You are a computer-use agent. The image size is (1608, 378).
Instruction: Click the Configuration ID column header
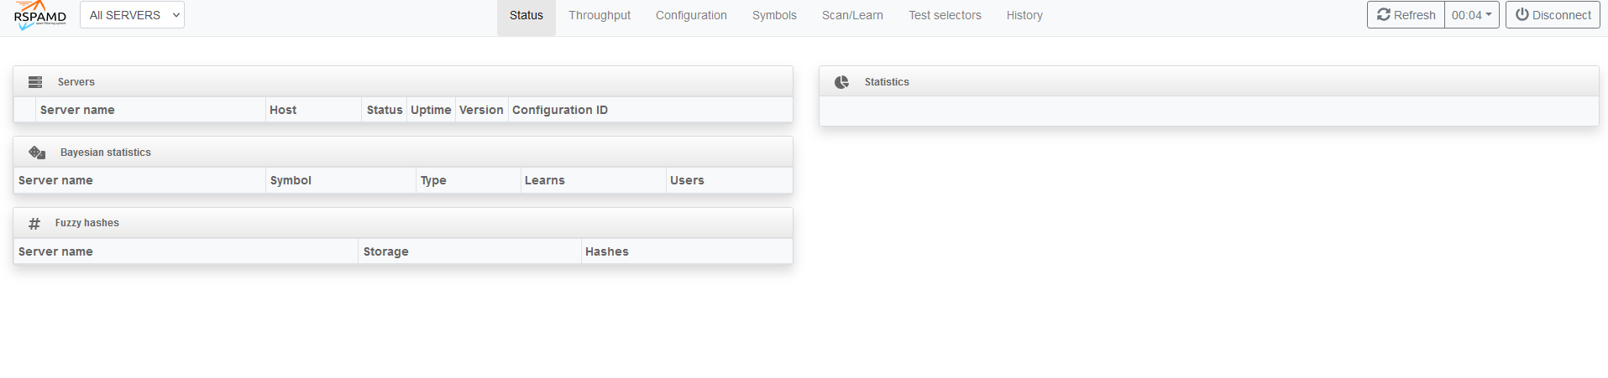560,110
